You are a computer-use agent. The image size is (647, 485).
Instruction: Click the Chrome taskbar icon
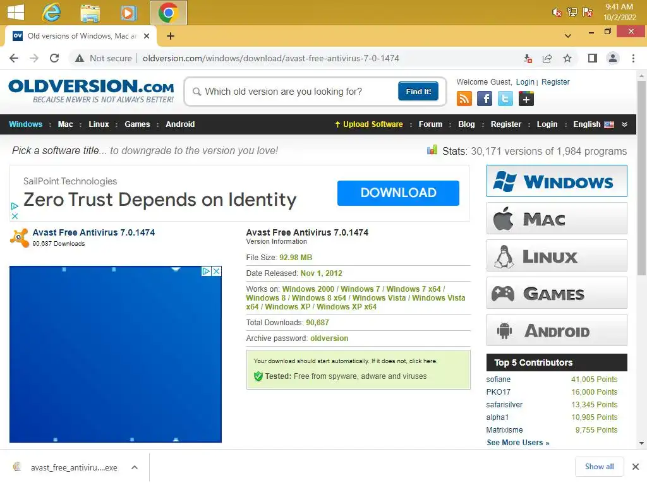coord(168,13)
